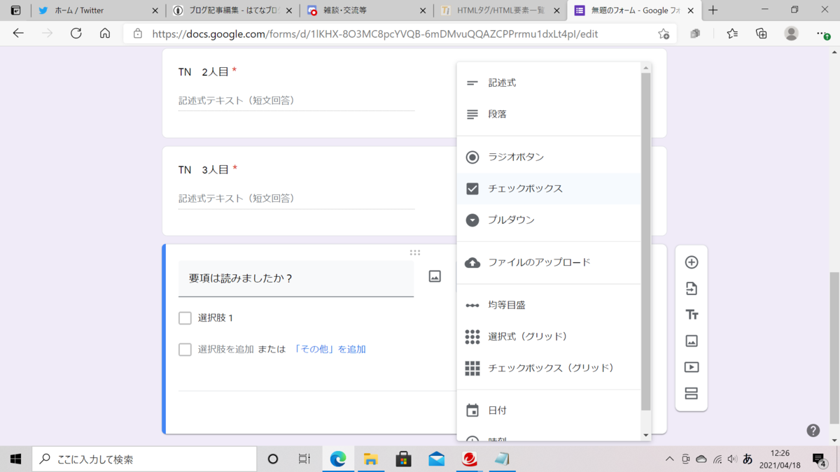Open Microsoft Edge from the taskbar
840x472 pixels.
click(x=338, y=459)
